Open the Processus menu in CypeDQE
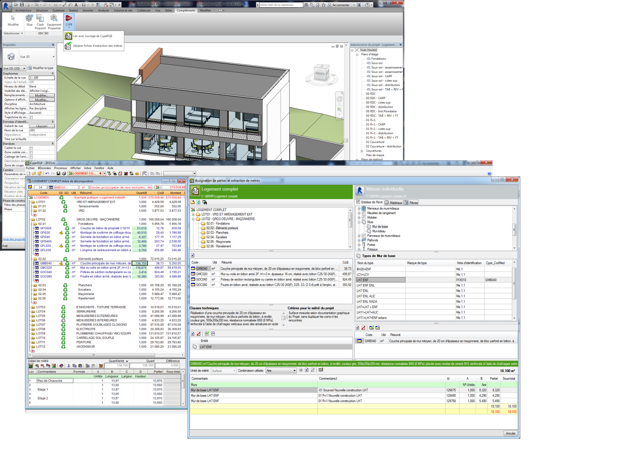This screenshot has width=624, height=458. [x=60, y=167]
